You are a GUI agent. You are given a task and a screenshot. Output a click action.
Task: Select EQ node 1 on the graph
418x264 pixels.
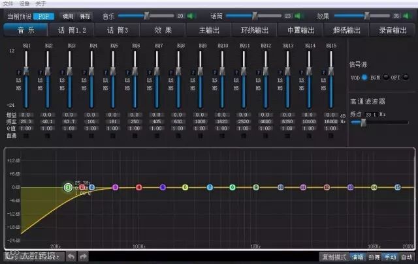(68, 187)
